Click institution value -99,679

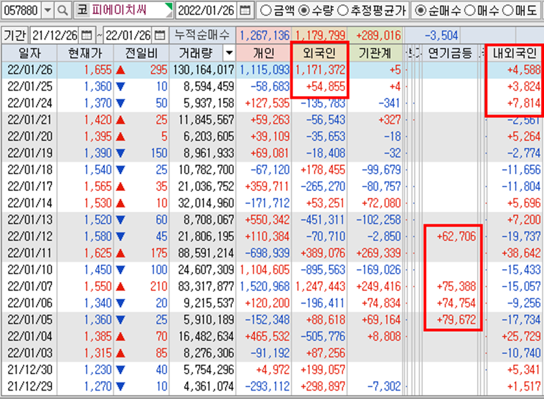[381, 170]
